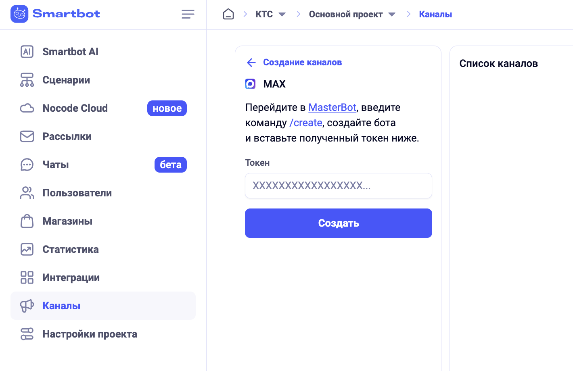Click the Smartbot AI sidebar icon
The width and height of the screenshot is (573, 371).
point(27,52)
